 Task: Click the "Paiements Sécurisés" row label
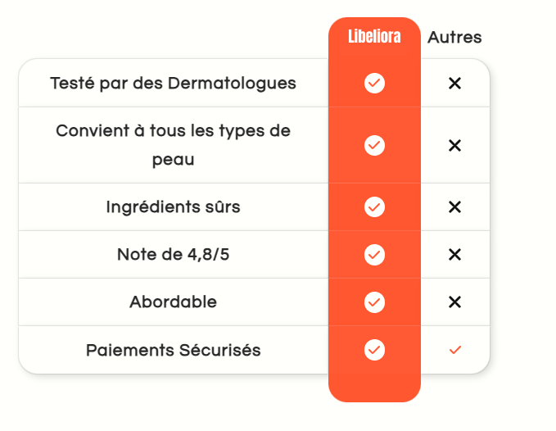pyautogui.click(x=173, y=350)
